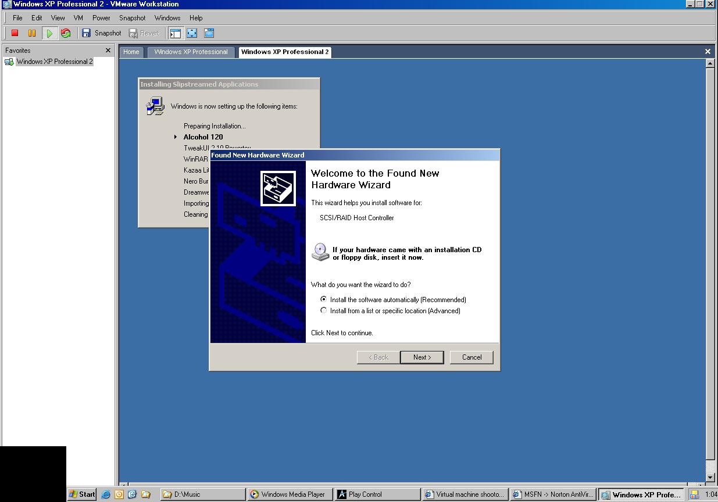
Task: Select Windows XP Professional 2 in Favorites
Action: pos(55,62)
